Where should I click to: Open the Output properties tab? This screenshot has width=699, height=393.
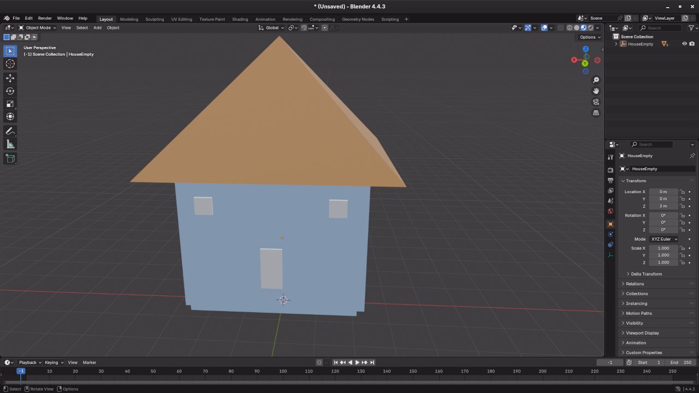[x=611, y=180]
